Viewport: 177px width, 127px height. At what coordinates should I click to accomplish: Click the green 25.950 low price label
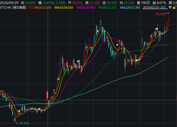click(x=24, y=123)
